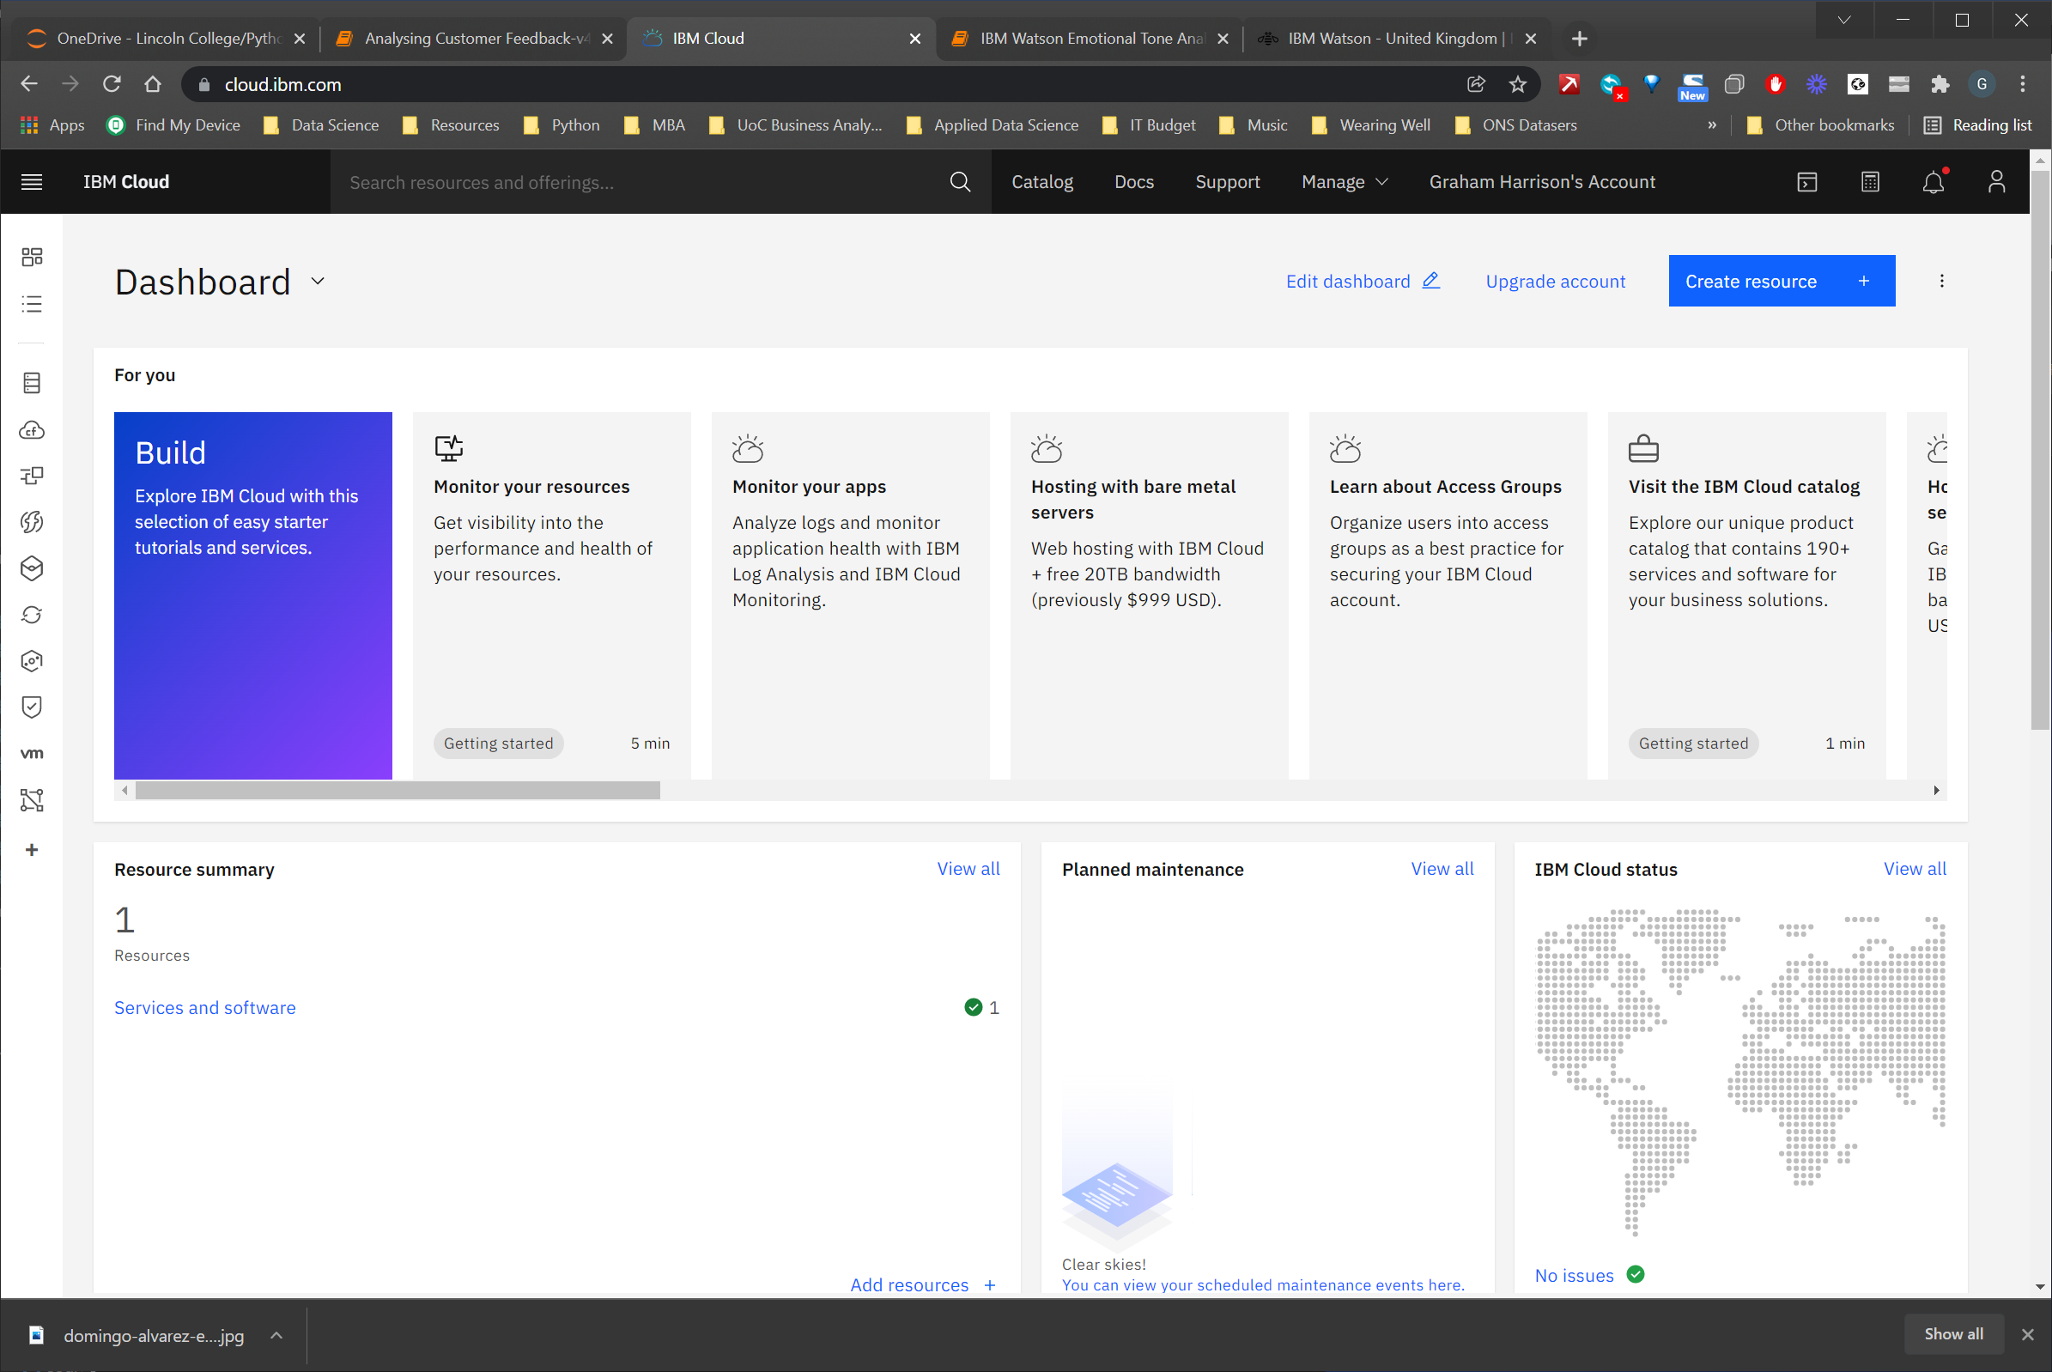Click the Security shield sidebar icon

tap(32, 707)
